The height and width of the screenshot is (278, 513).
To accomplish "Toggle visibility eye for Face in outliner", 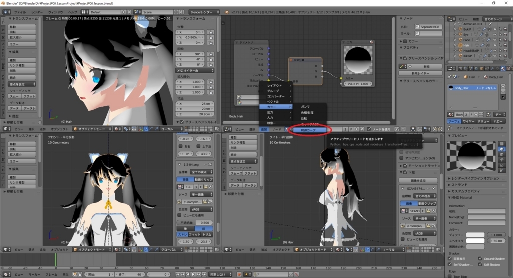I will pos(495,40).
